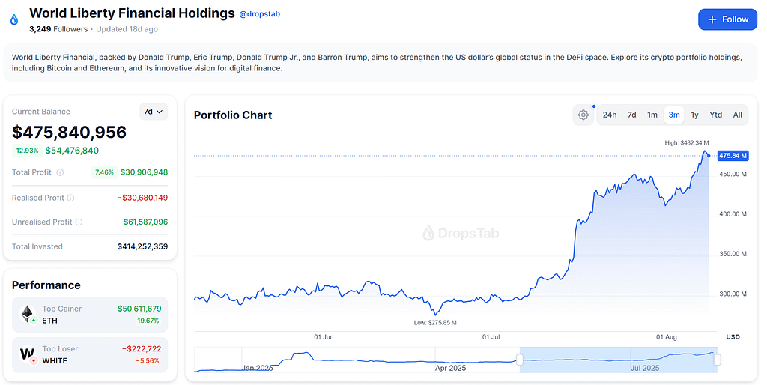Open the @dropstab profile link

(x=259, y=14)
